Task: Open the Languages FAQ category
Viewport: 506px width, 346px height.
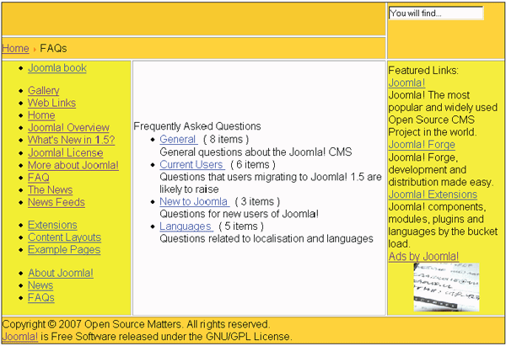Action: point(186,226)
